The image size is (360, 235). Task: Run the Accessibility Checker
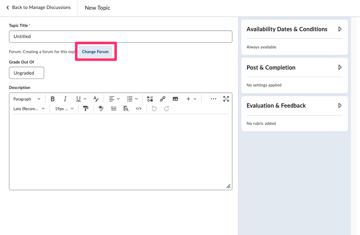coord(101,109)
